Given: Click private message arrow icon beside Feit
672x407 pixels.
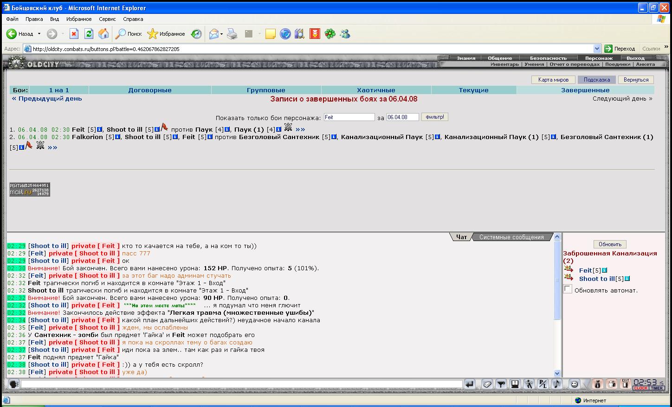Looking at the screenshot, I should [569, 270].
